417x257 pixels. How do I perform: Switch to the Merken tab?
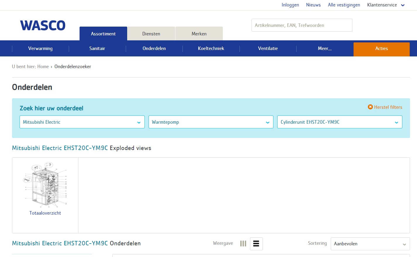[199, 34]
